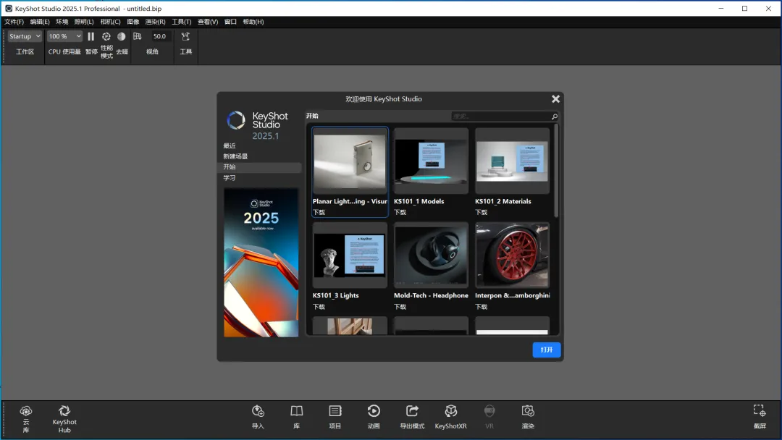Click the field of view (视角) icon
782x440 pixels.
pos(137,36)
